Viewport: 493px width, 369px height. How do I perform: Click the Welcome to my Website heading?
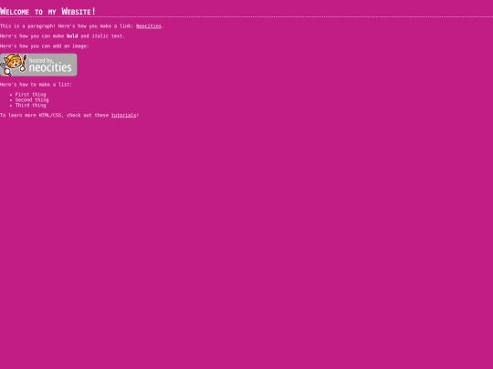coord(47,12)
